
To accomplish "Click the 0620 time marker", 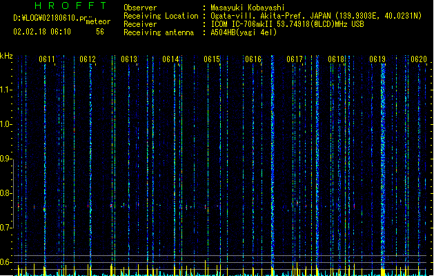I will pos(419,59).
